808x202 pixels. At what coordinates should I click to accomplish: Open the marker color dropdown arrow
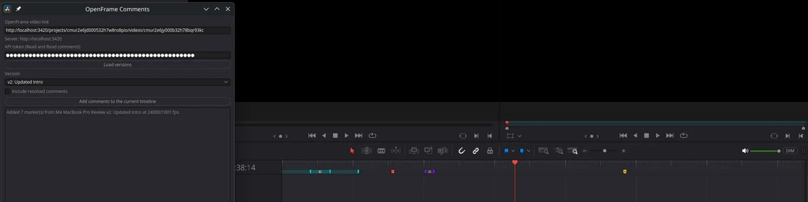click(x=529, y=151)
